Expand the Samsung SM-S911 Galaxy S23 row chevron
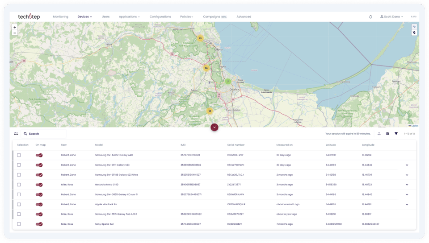 (x=407, y=165)
